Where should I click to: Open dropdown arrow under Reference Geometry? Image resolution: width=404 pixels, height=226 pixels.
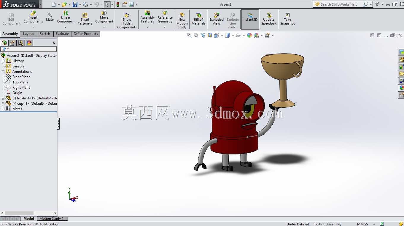pos(165,27)
